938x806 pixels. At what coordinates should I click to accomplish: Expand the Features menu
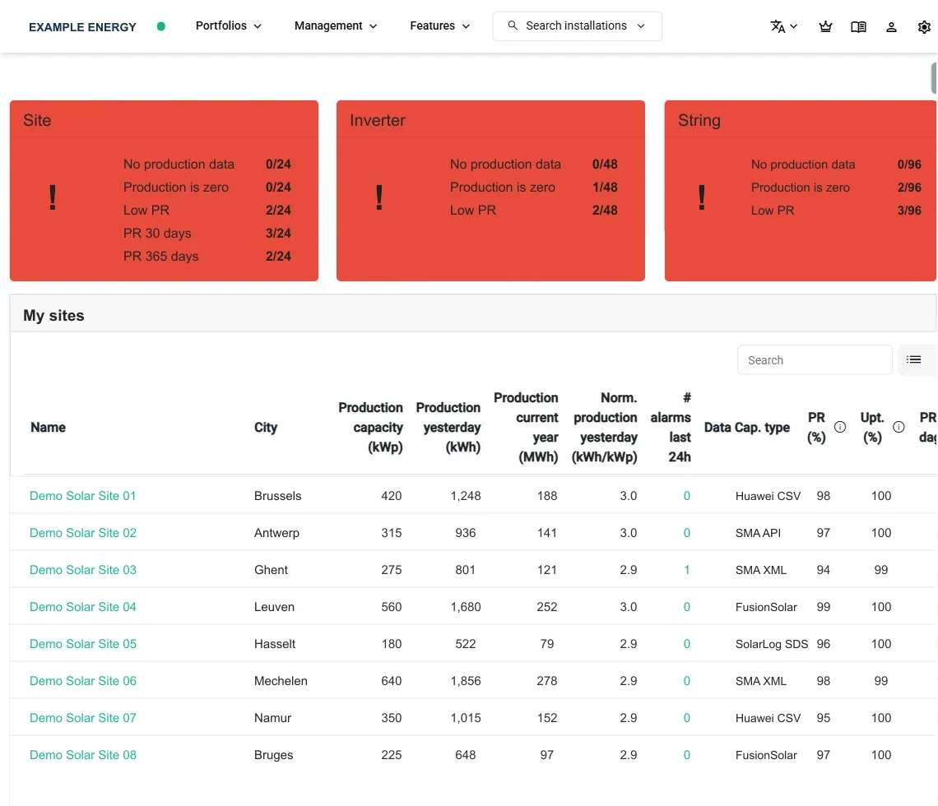(x=439, y=25)
